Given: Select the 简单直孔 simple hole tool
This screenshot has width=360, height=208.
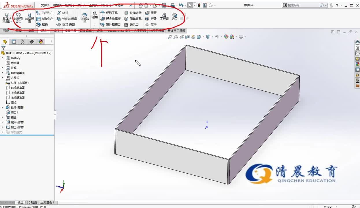Looking at the screenshot, I should 133,19.
